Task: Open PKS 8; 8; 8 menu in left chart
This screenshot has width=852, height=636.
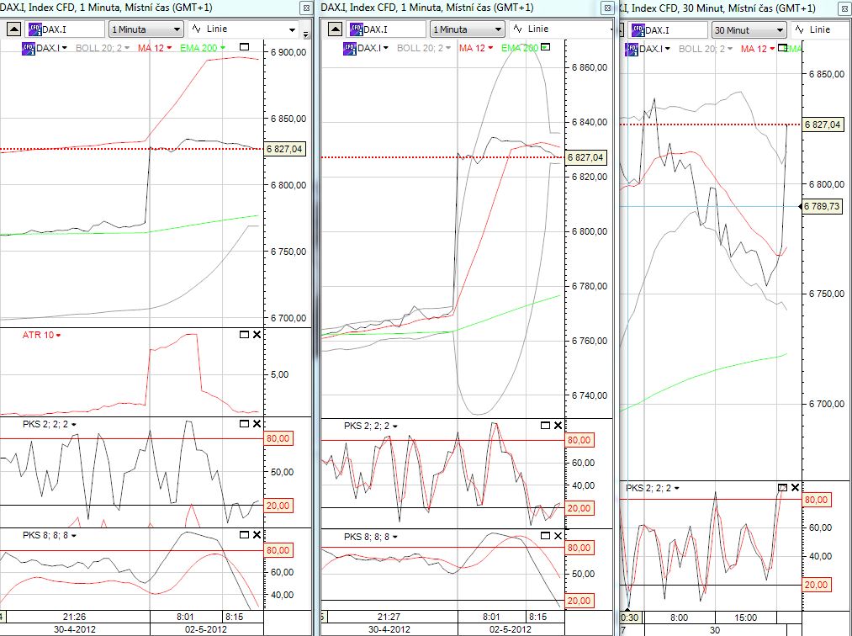Action: point(73,536)
